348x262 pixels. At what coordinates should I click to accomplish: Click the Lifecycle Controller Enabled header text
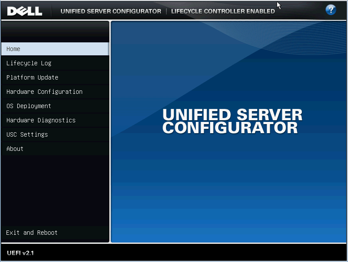(x=223, y=11)
